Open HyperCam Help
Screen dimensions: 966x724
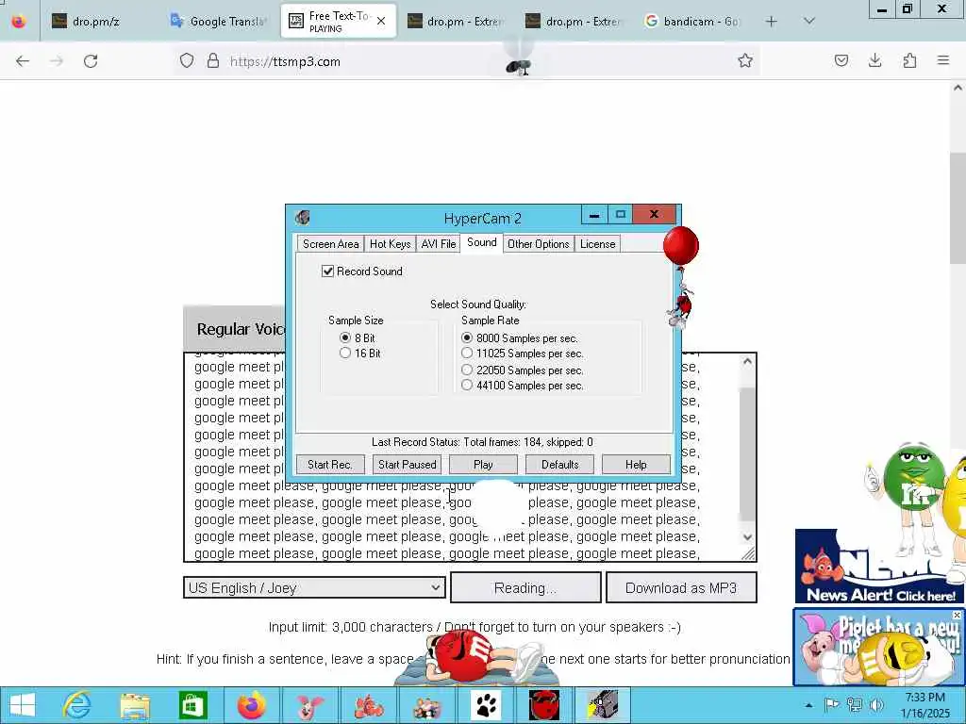coord(636,464)
